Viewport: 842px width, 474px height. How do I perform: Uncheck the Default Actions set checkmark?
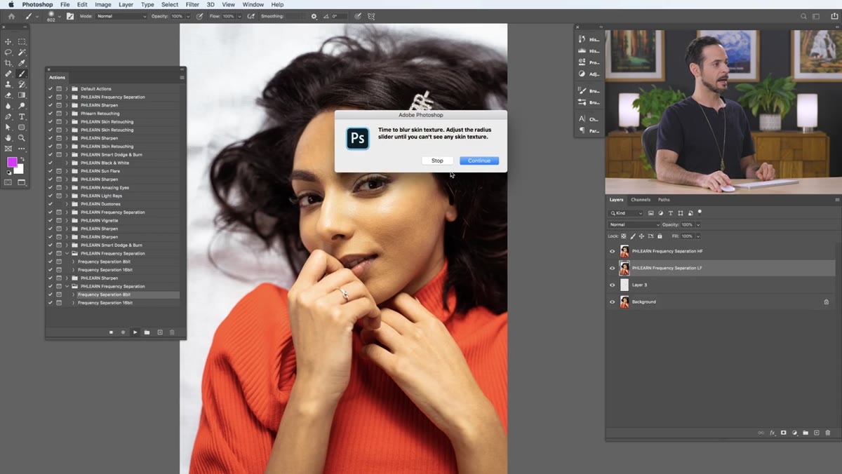tap(50, 89)
